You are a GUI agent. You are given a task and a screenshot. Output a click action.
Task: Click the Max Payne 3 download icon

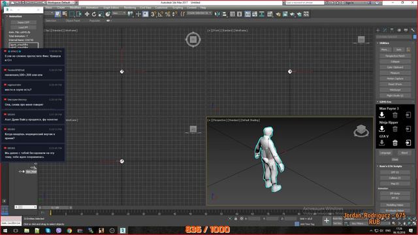click(381, 115)
